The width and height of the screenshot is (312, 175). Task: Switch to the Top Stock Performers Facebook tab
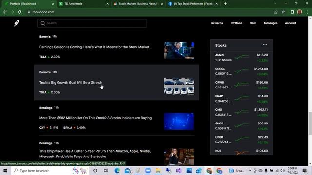coord(193,4)
